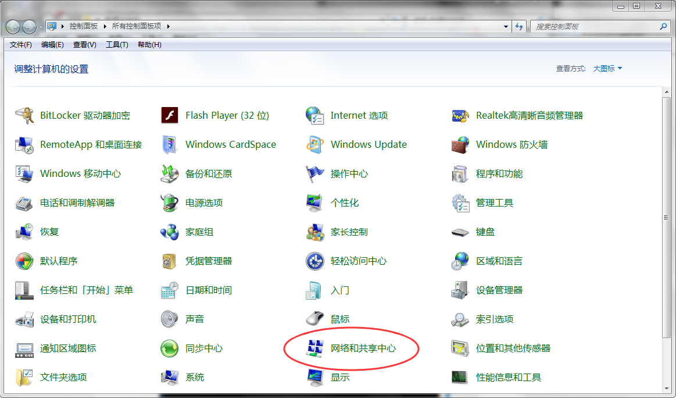Open the 文件(F) menu
Image resolution: width=676 pixels, height=398 pixels.
point(21,44)
